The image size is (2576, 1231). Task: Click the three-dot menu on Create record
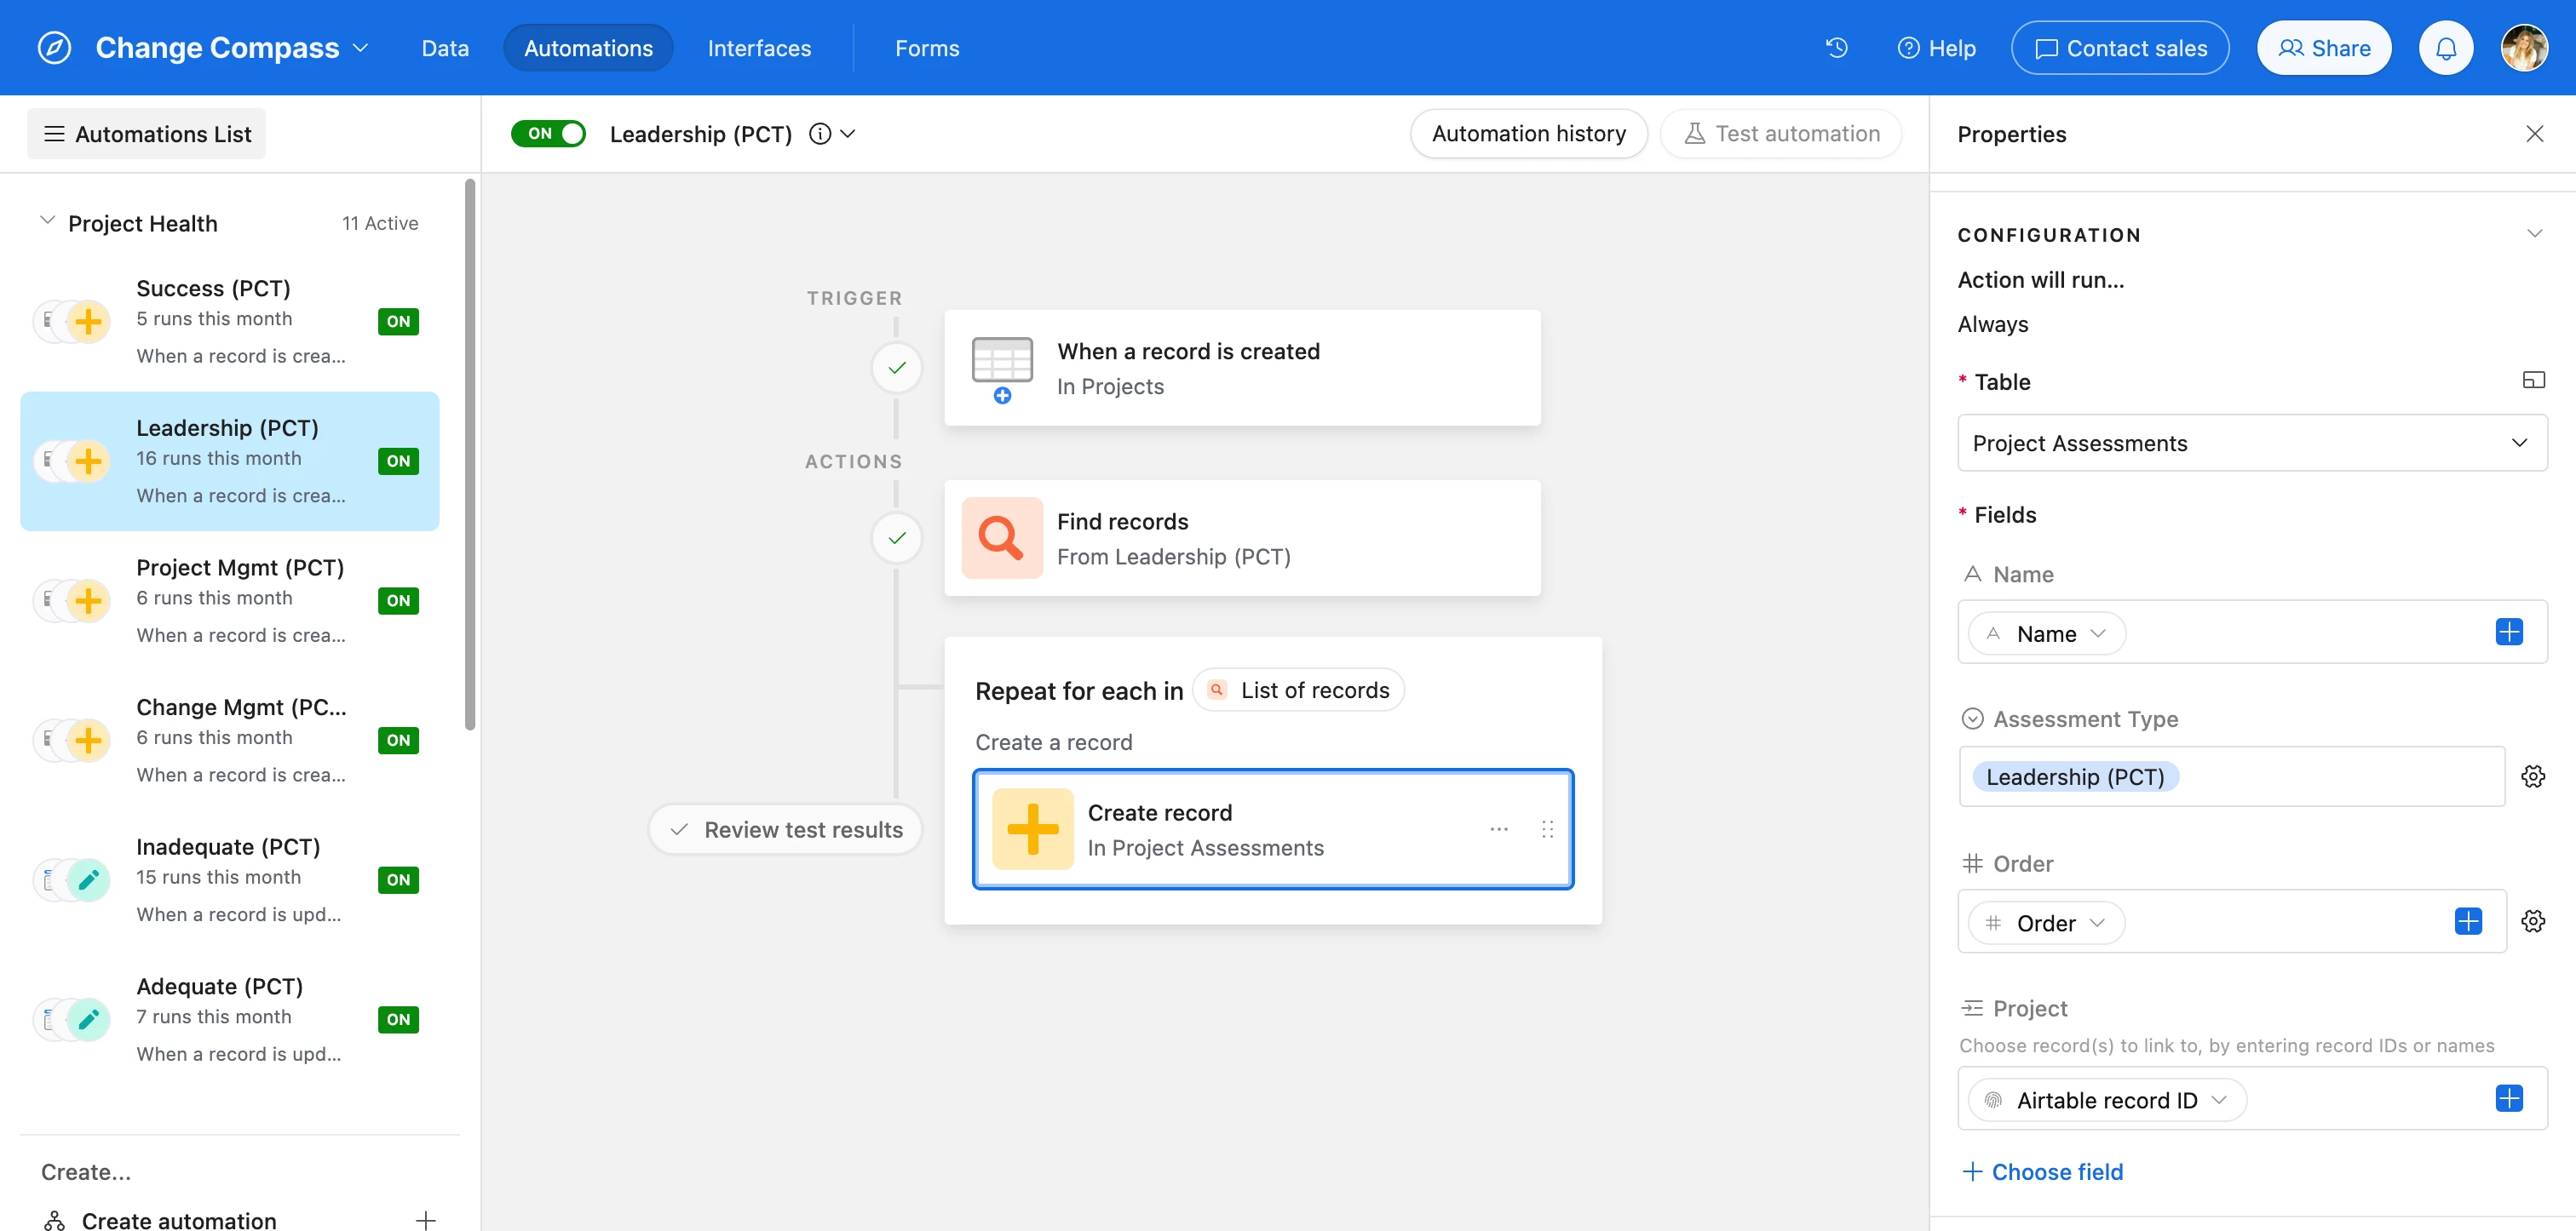(x=1498, y=829)
